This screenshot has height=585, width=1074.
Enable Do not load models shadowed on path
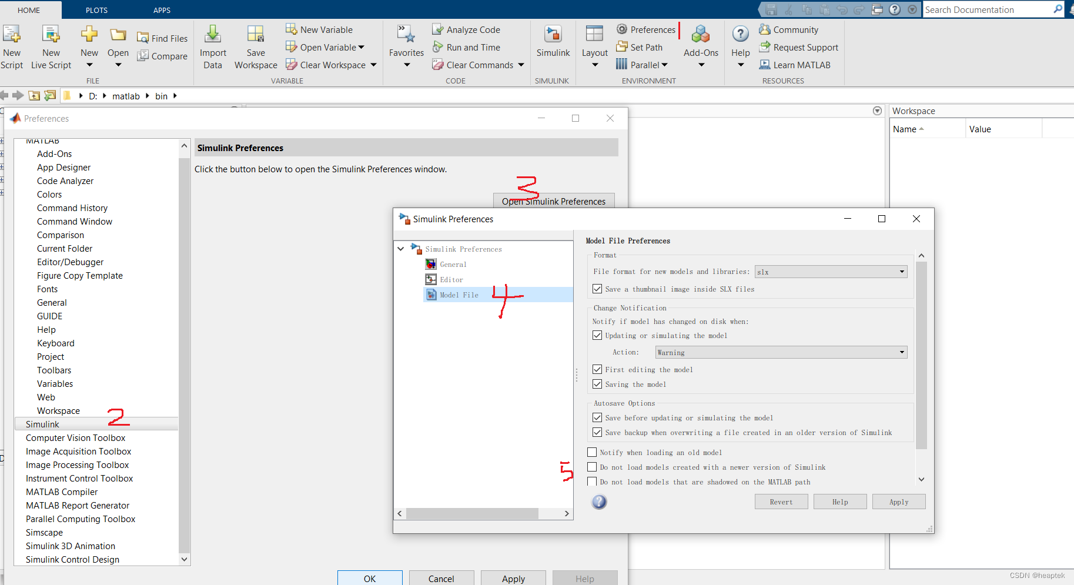pyautogui.click(x=592, y=482)
